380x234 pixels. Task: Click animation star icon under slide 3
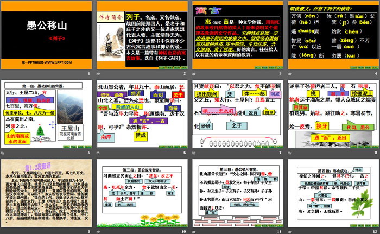point(194,74)
